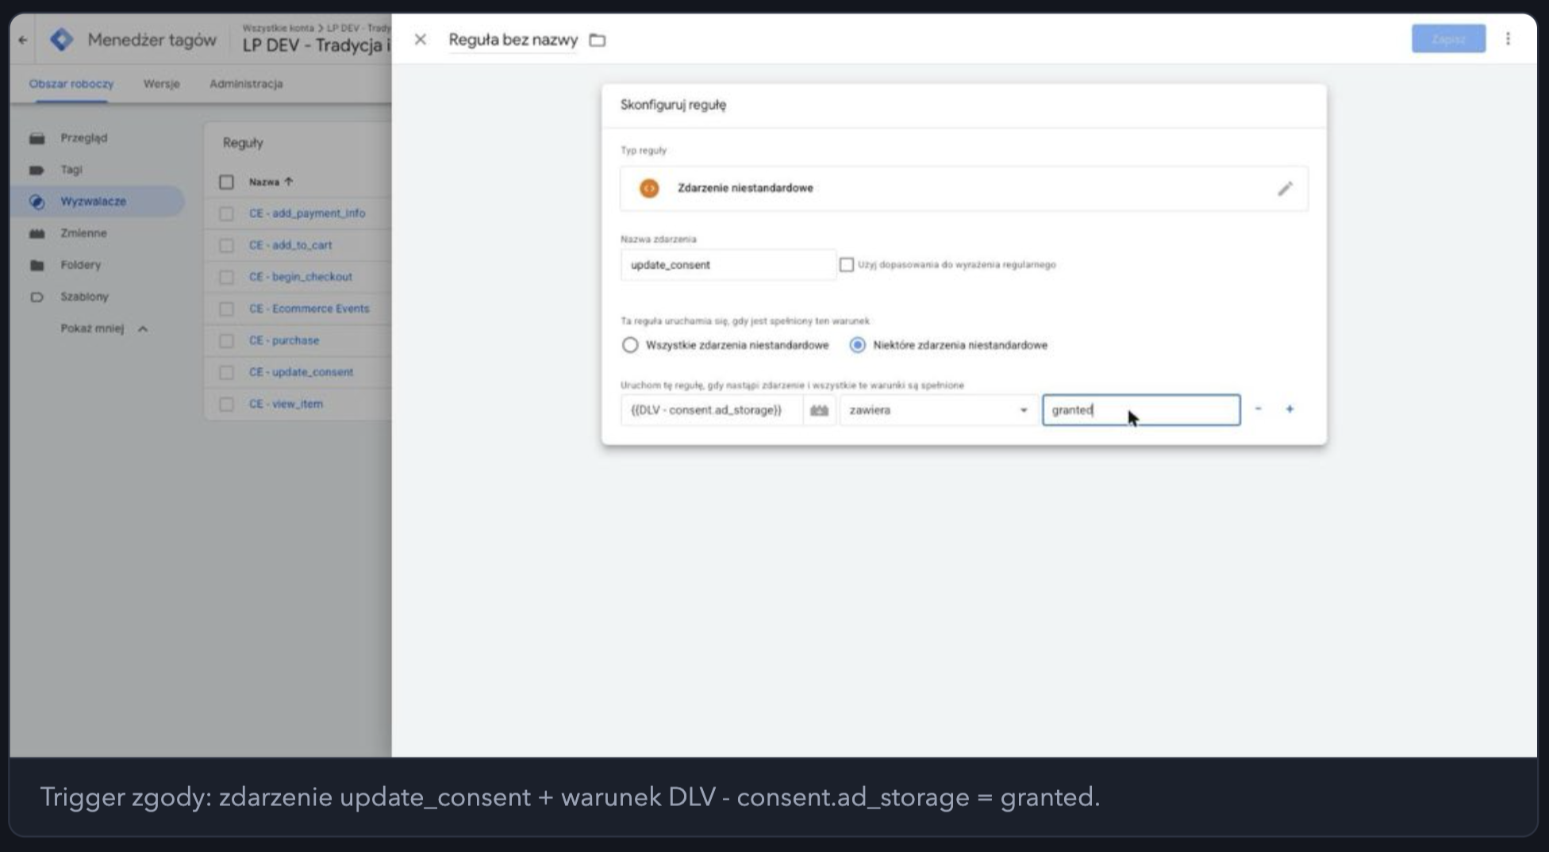Image resolution: width=1549 pixels, height=852 pixels.
Task: Add a condition with the plus icon
Action: (1290, 409)
